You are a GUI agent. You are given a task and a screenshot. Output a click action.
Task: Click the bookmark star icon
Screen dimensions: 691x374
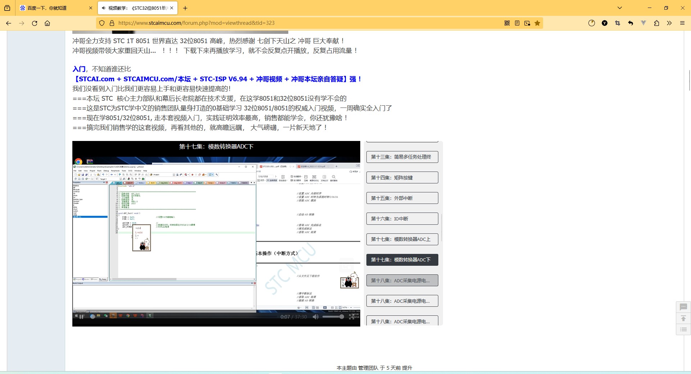[537, 23]
